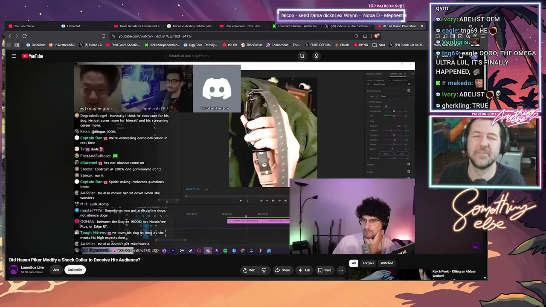546x307 pixels.
Task: Share the video
Action: [282, 270]
